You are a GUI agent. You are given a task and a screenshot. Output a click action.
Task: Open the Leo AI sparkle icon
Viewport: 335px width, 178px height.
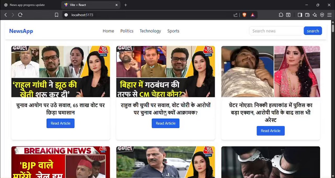pos(315,15)
